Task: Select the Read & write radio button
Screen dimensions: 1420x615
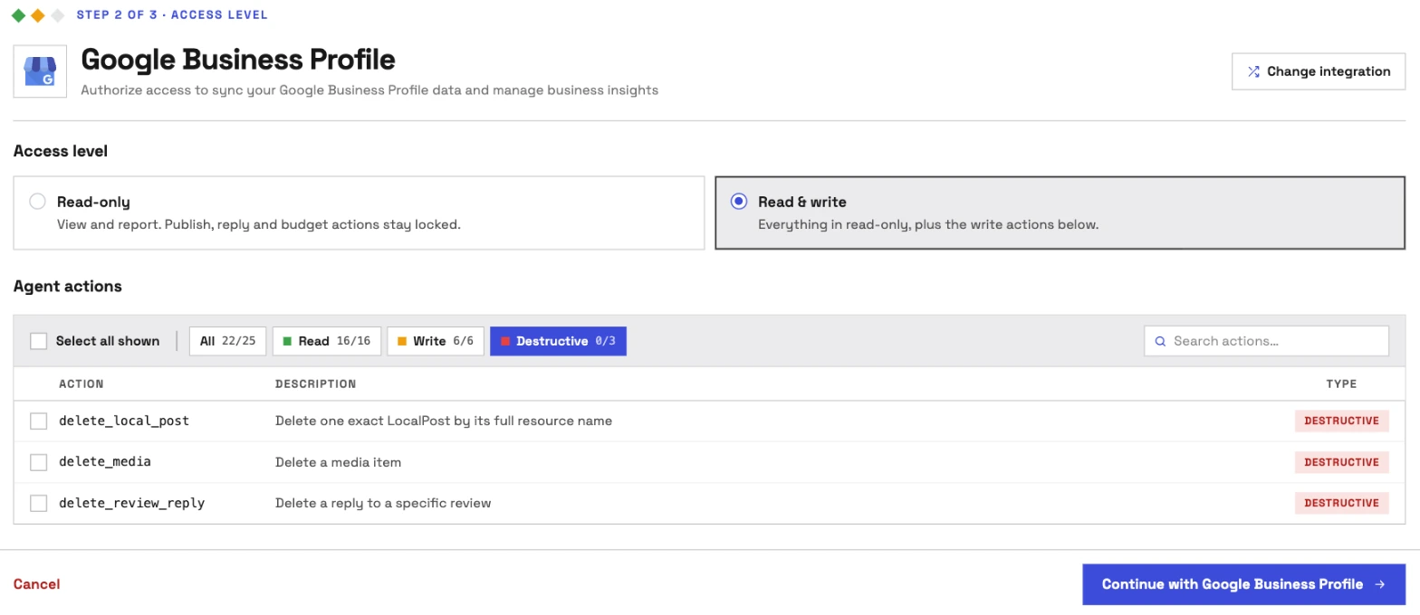Action: 739,202
